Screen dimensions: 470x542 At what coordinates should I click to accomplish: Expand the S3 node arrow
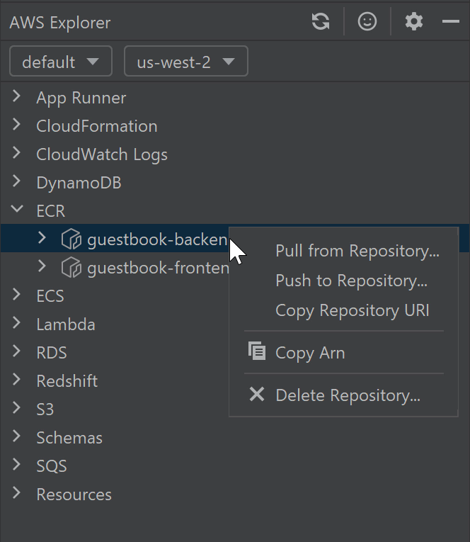pos(17,409)
